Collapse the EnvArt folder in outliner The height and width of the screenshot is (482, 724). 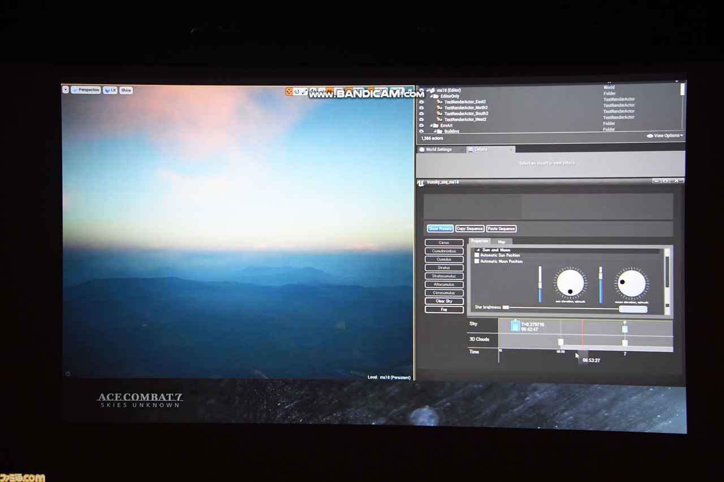pos(431,125)
